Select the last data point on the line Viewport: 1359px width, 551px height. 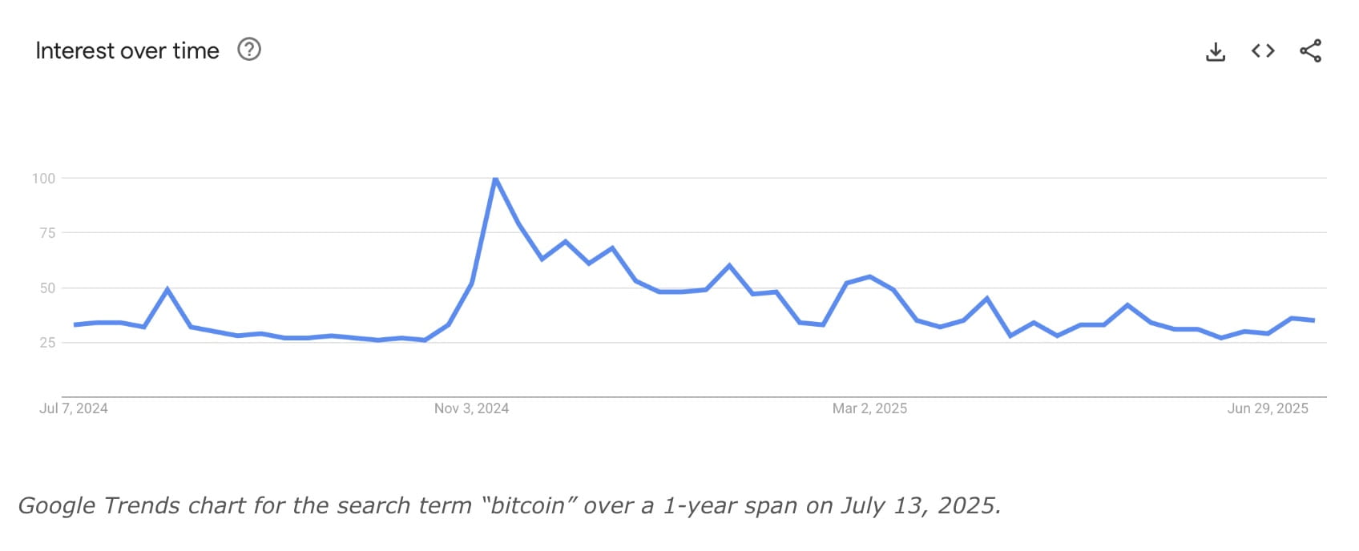pyautogui.click(x=1313, y=320)
